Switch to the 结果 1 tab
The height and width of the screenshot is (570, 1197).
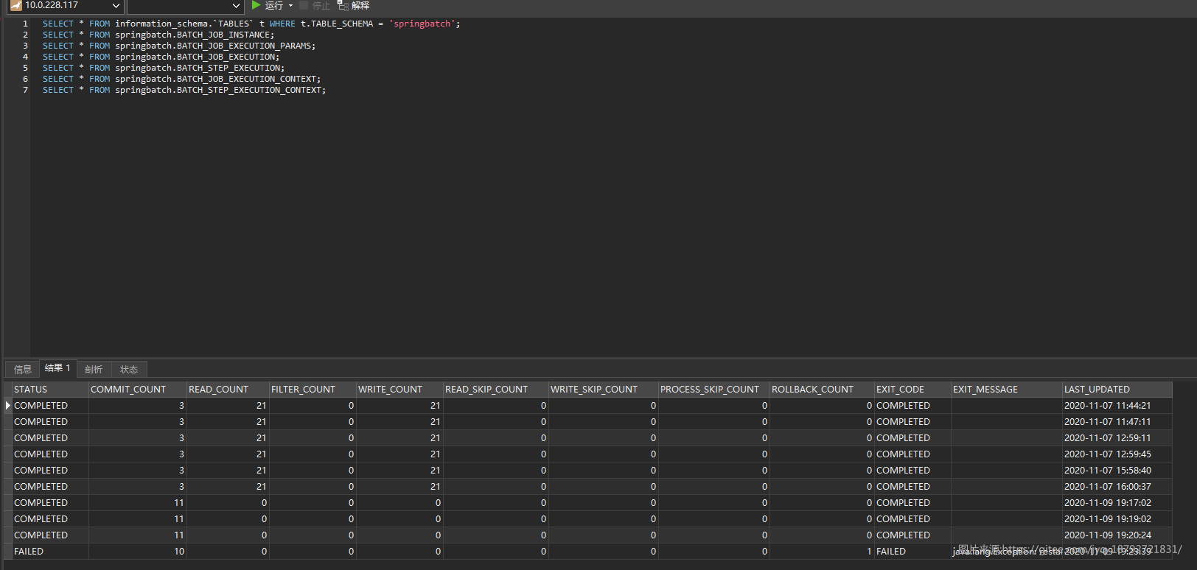[57, 368]
